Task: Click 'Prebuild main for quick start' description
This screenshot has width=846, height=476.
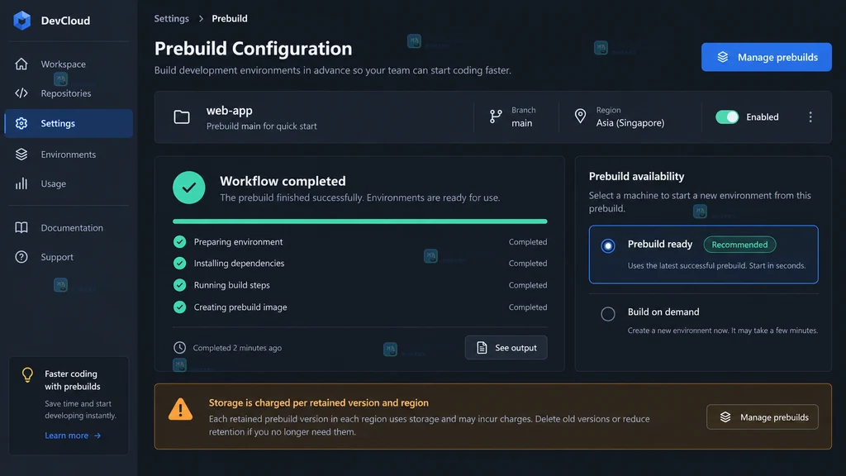Action: tap(262, 126)
